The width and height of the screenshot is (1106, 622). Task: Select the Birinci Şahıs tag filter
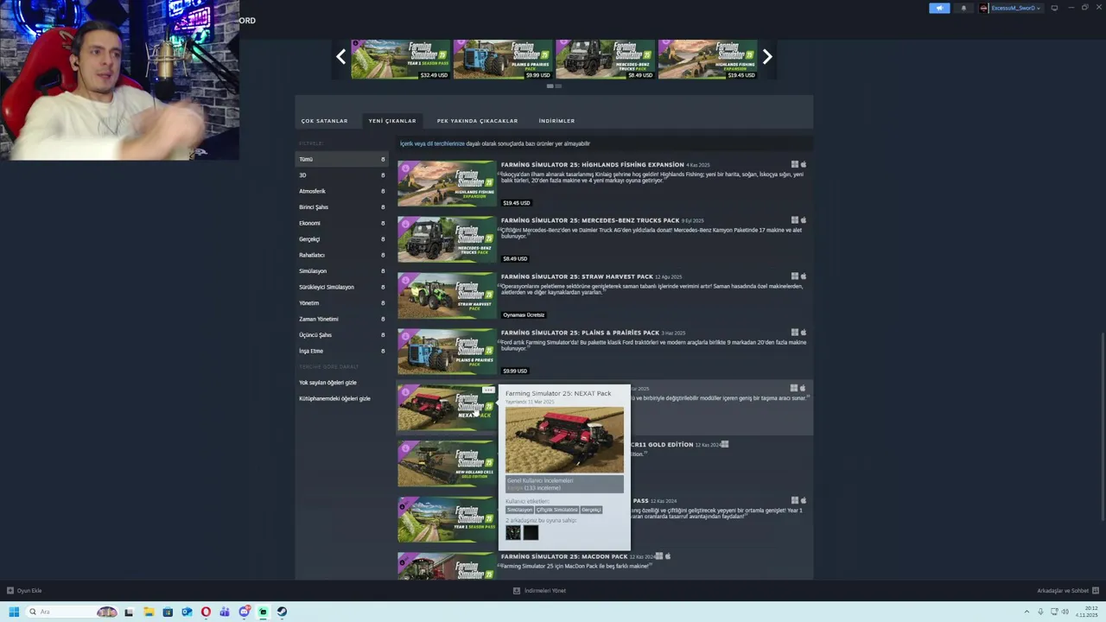[342, 207]
